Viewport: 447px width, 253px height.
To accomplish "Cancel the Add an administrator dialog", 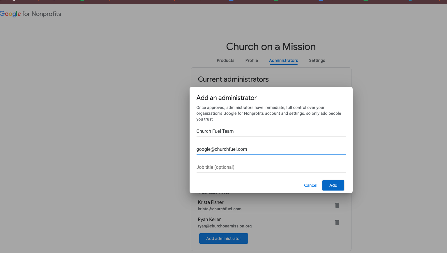I will (311, 185).
